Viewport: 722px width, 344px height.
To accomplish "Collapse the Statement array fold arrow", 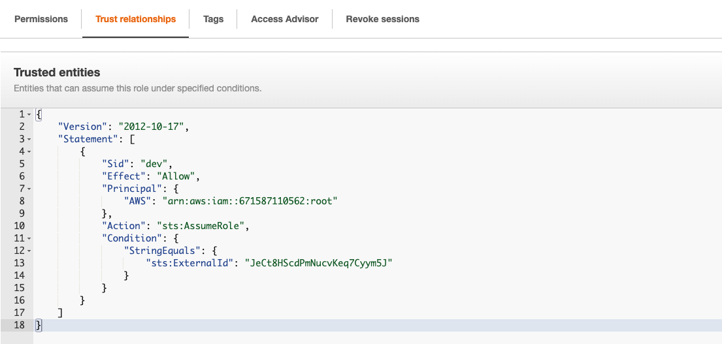I will (x=29, y=140).
